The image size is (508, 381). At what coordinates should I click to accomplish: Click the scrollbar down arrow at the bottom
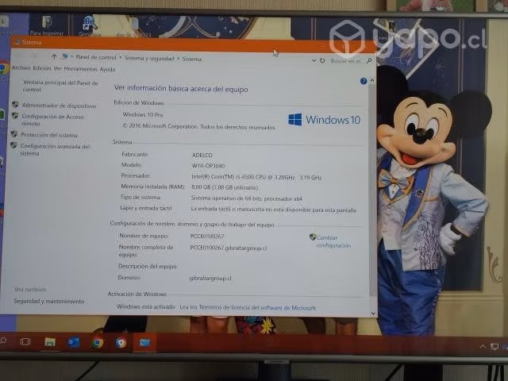pos(373,314)
